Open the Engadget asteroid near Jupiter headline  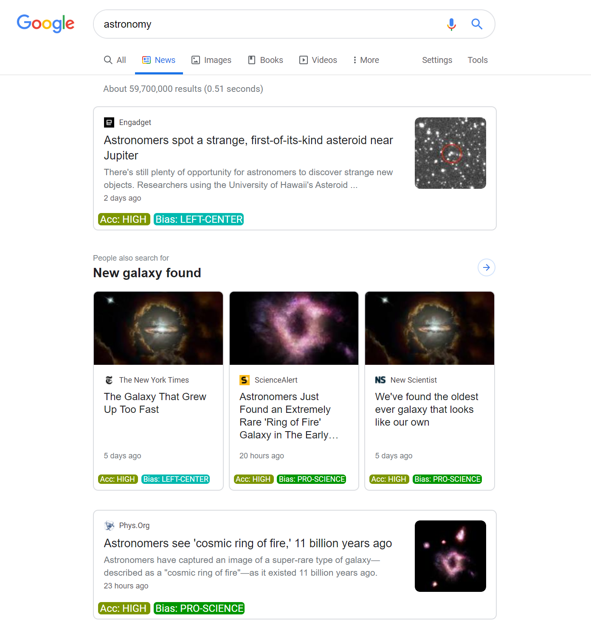(x=248, y=148)
